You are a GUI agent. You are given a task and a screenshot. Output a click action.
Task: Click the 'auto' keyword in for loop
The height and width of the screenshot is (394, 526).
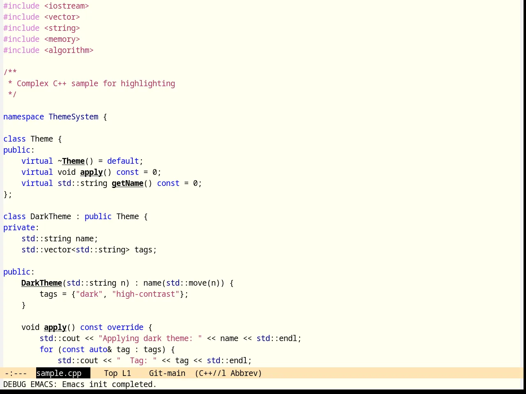[x=98, y=349]
